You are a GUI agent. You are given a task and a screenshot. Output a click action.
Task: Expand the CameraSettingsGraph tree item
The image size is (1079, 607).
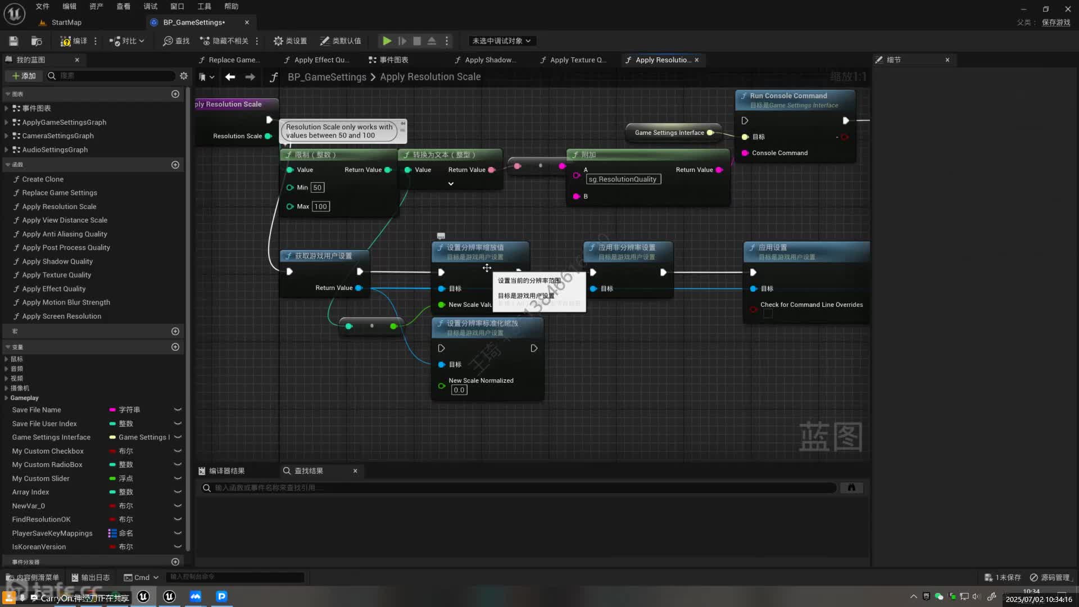[x=6, y=136]
